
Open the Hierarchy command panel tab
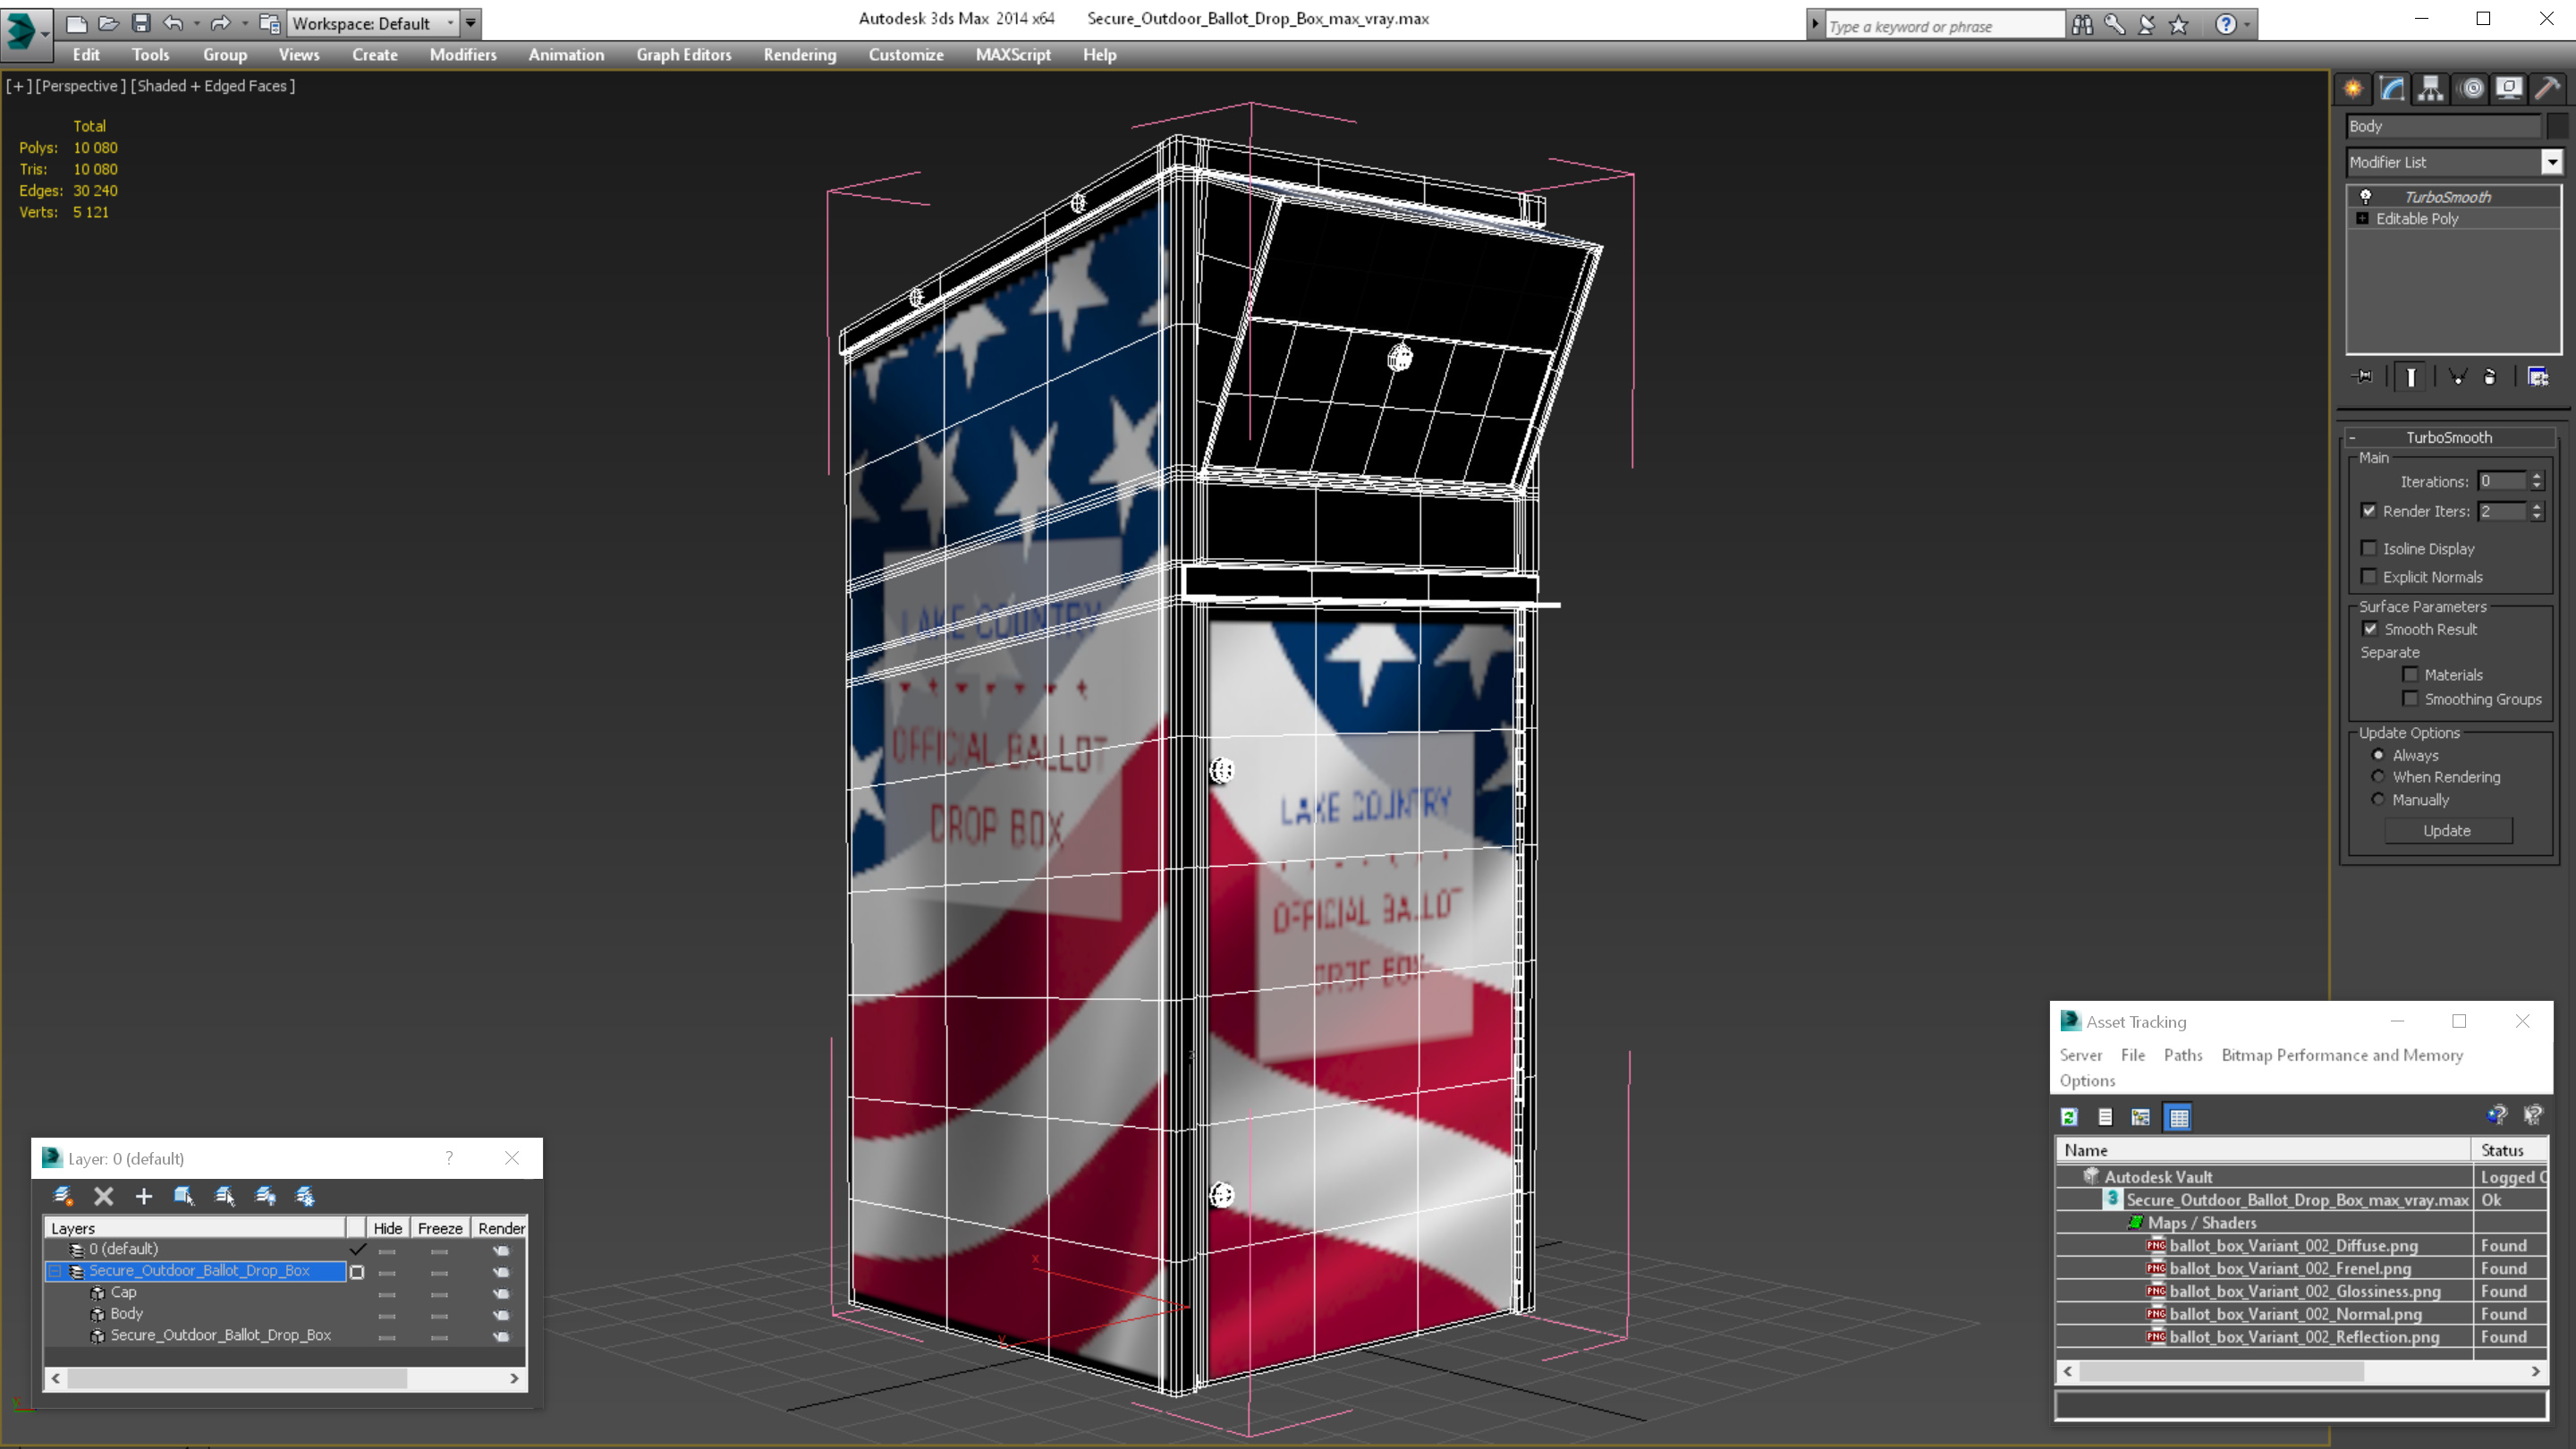(2431, 88)
